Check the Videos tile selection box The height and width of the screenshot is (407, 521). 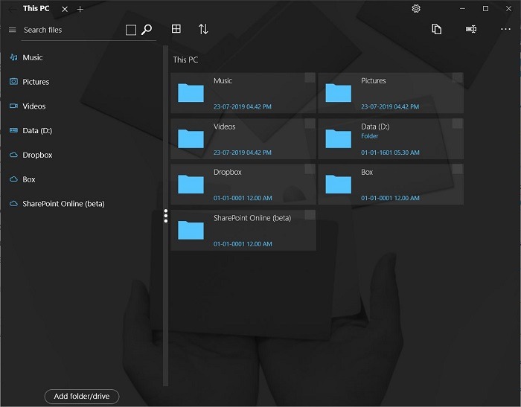tap(310, 124)
